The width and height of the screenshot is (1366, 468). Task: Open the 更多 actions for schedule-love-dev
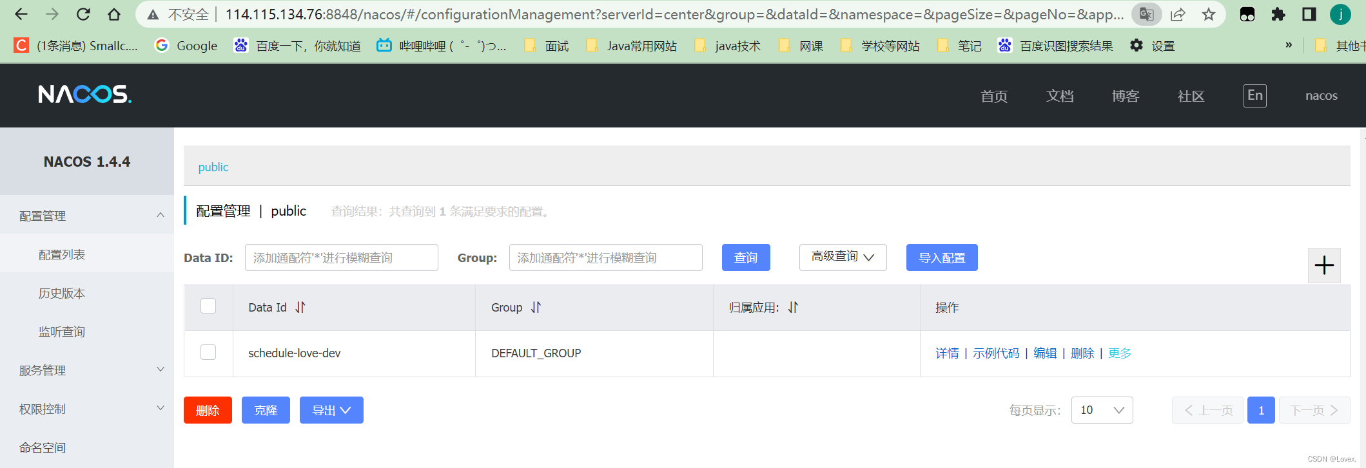coord(1120,353)
